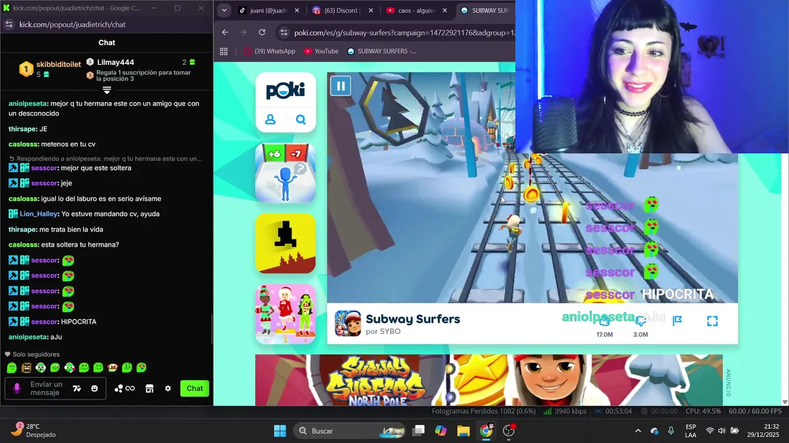Open OBS Studio on the taskbar
The height and width of the screenshot is (443, 789).
point(509,431)
